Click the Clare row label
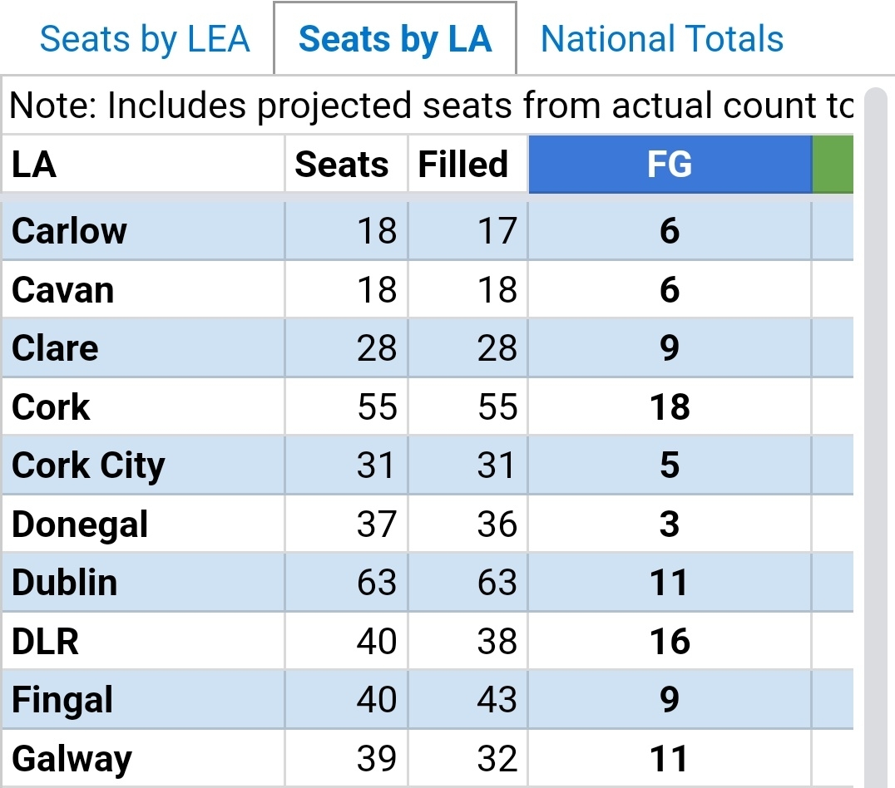The width and height of the screenshot is (895, 788). [55, 348]
